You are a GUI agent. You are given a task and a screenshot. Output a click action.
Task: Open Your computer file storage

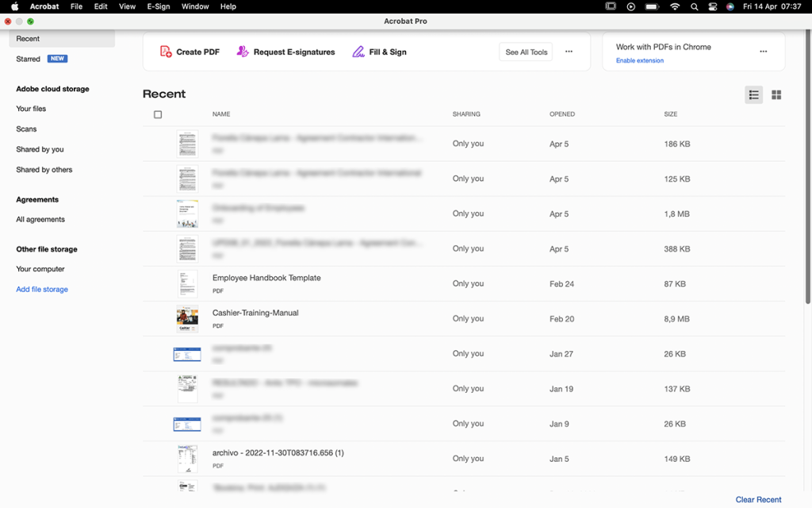tap(40, 269)
